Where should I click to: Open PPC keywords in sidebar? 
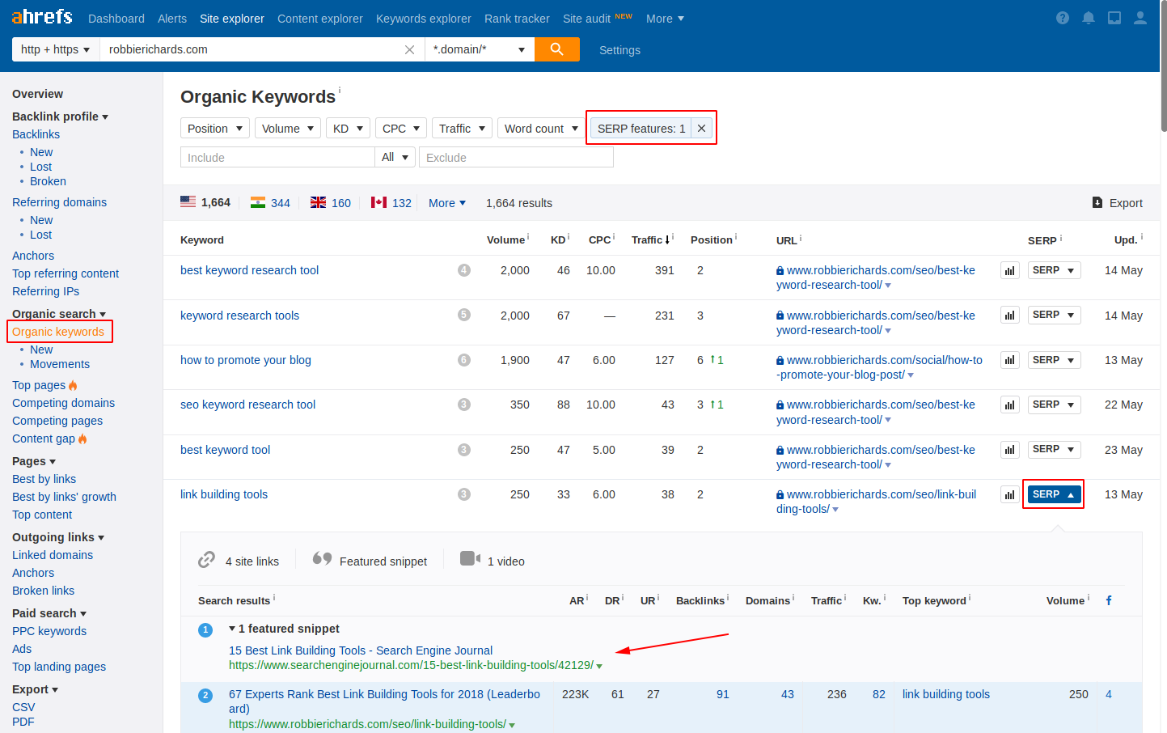click(x=49, y=631)
